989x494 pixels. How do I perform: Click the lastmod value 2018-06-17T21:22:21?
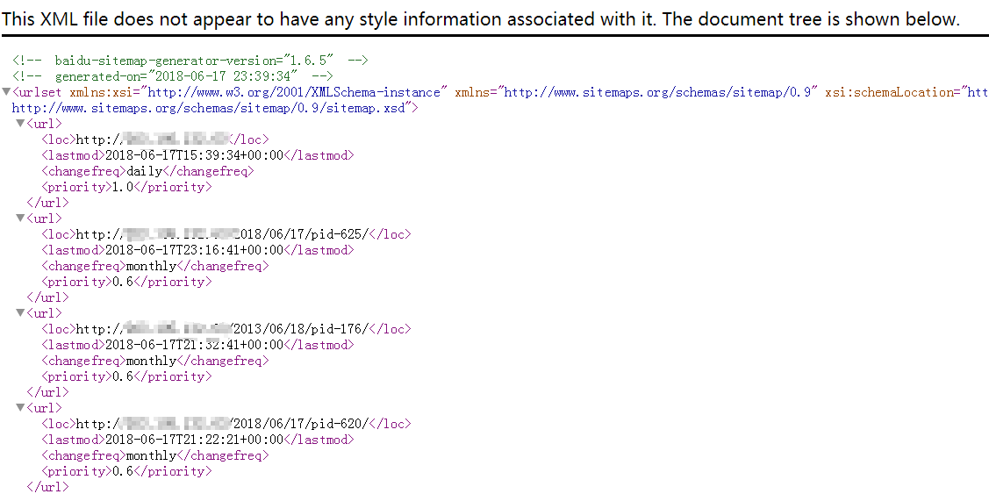coord(194,440)
